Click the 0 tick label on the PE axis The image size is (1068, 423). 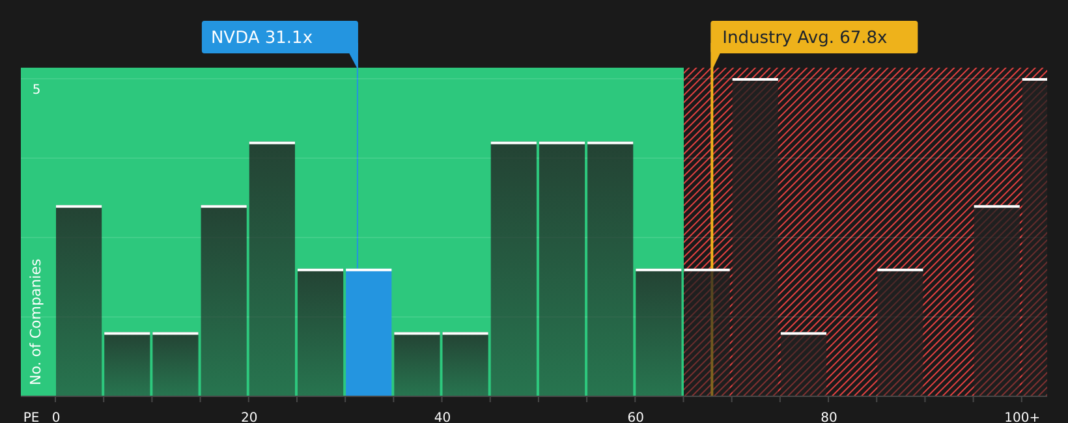click(x=56, y=417)
